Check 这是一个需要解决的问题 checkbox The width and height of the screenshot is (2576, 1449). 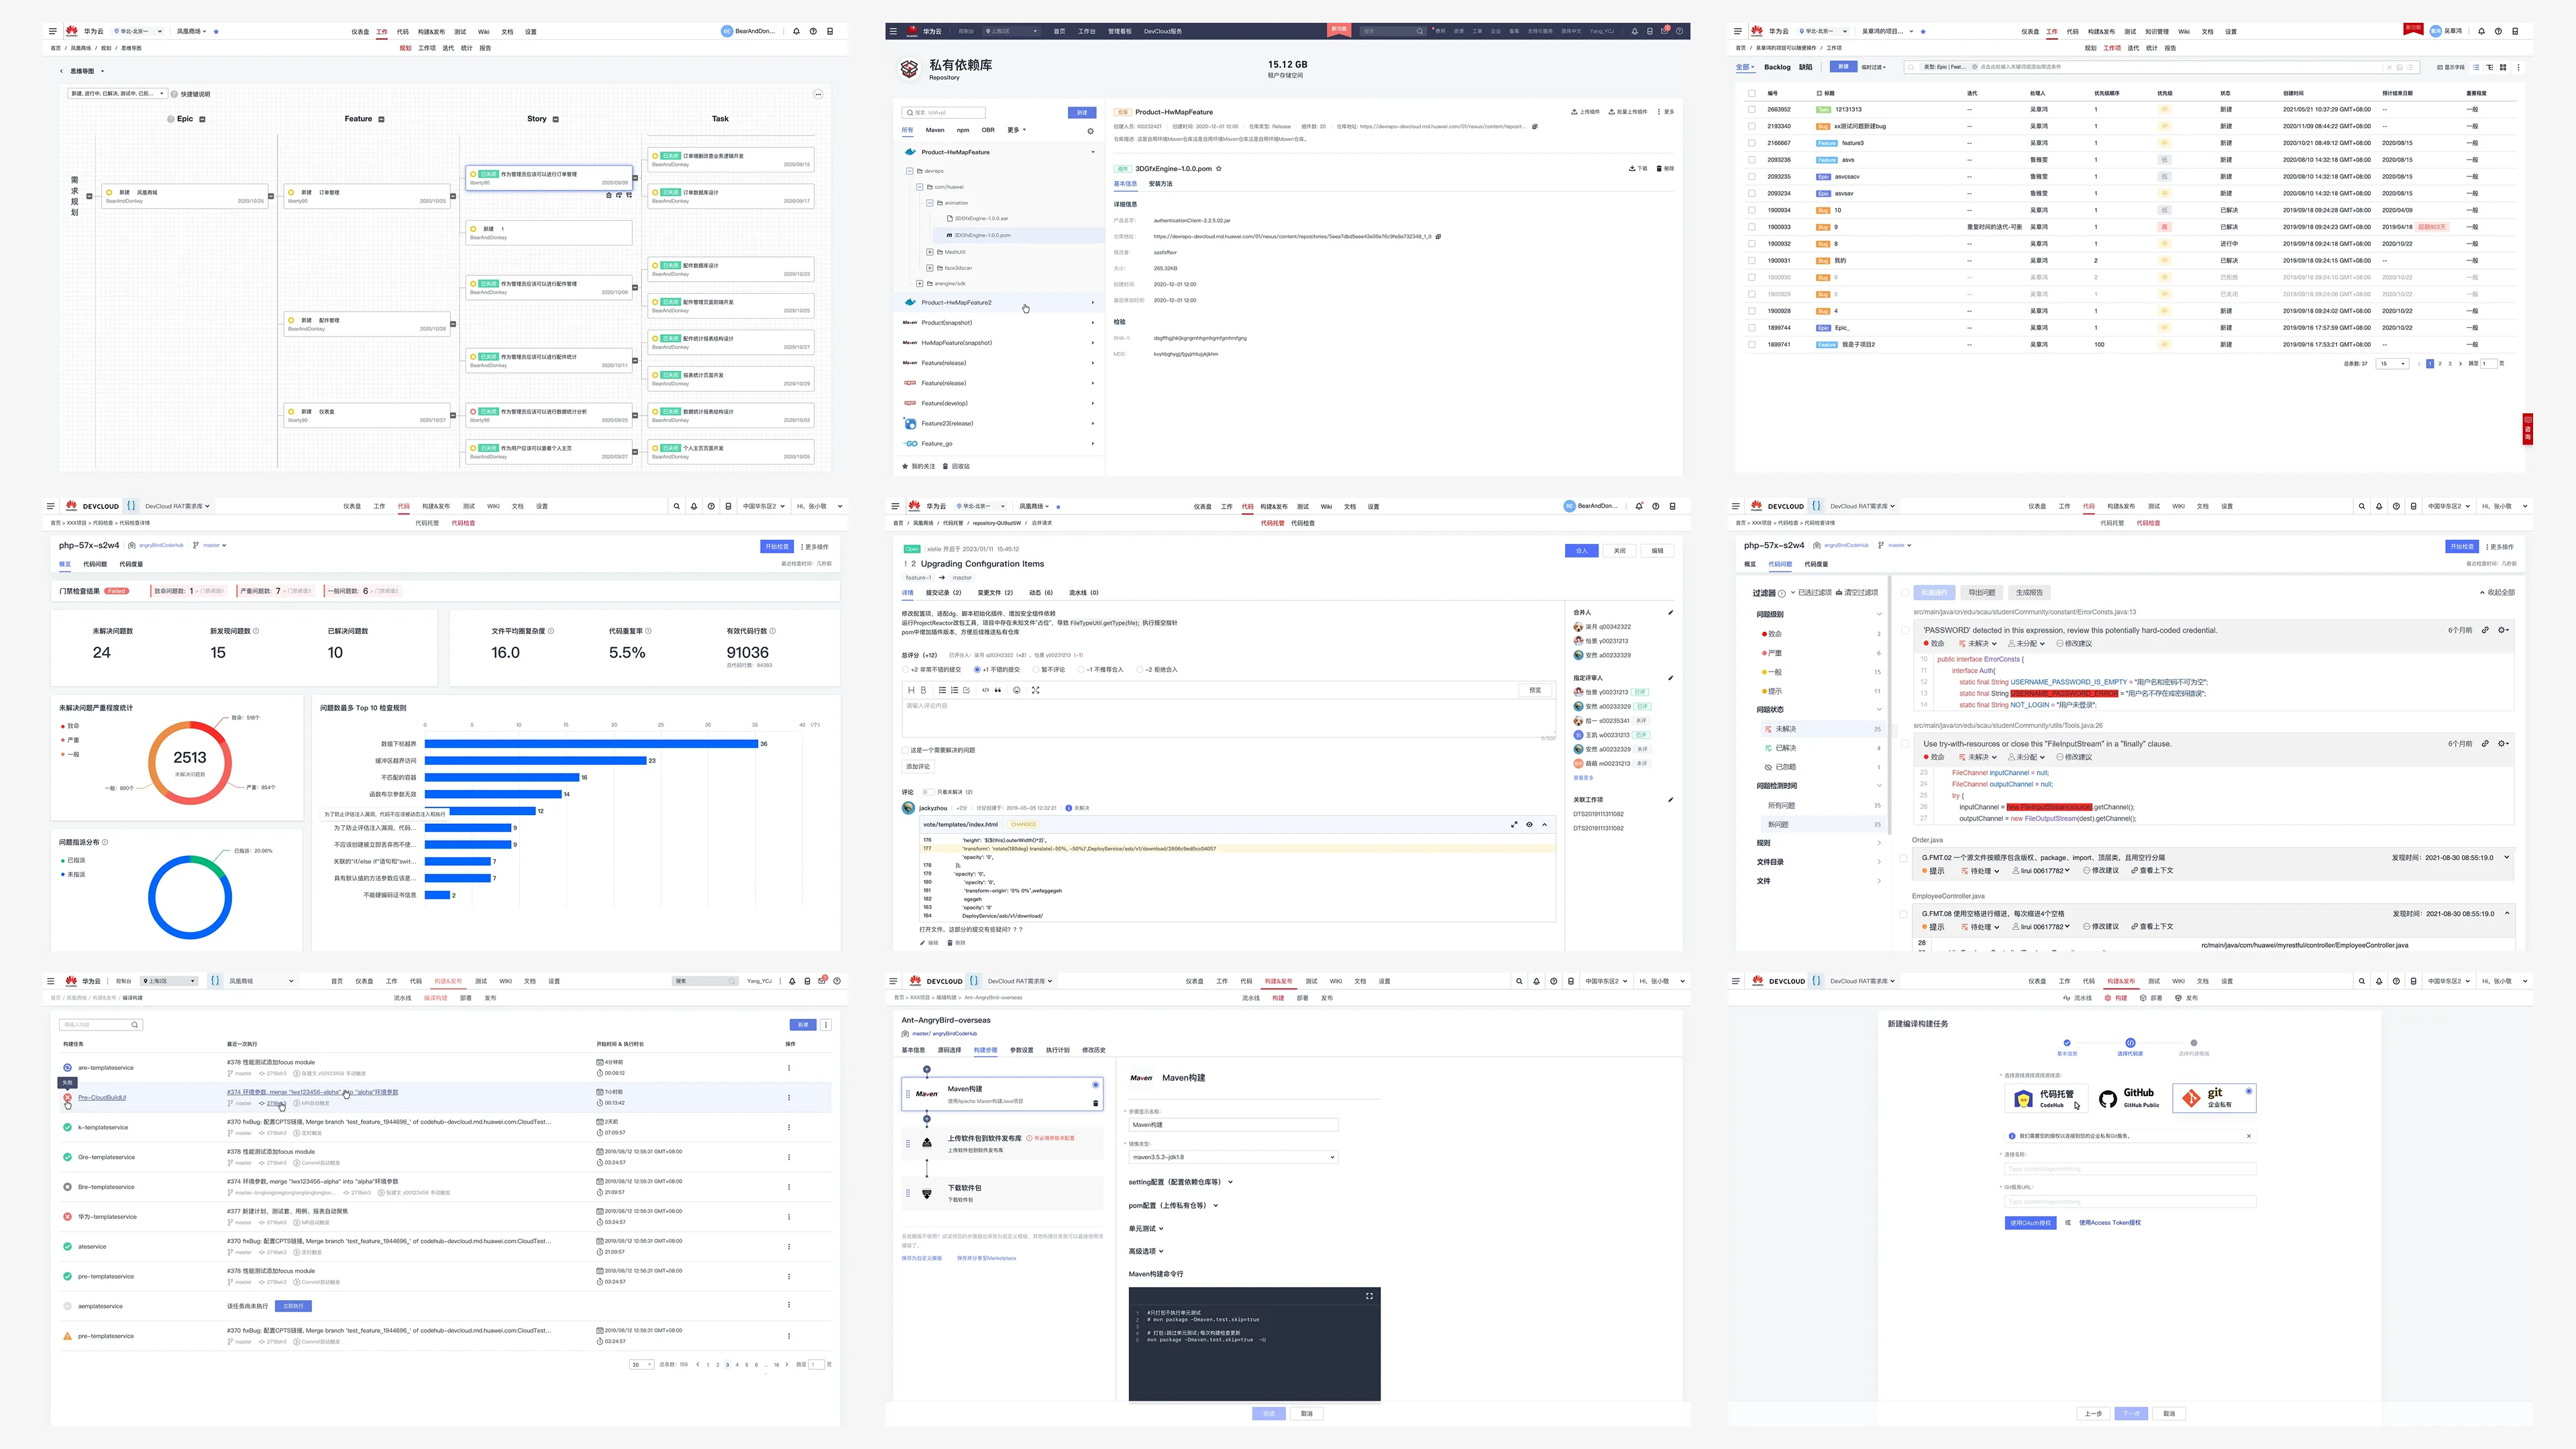pos(905,750)
